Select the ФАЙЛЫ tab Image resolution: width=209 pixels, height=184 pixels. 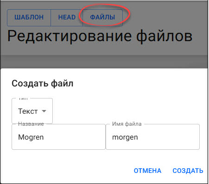102,18
